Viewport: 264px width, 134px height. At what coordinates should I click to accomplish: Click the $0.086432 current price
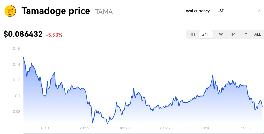(x=23, y=34)
